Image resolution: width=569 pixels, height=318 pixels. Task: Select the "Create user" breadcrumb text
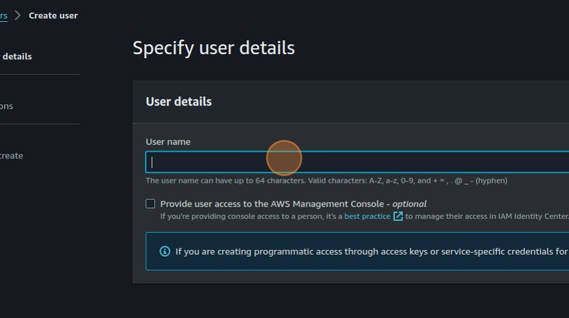coord(53,15)
